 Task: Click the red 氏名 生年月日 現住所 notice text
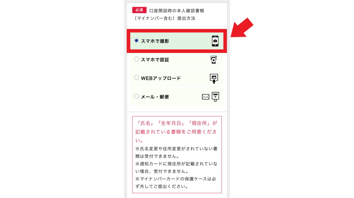coord(176,132)
